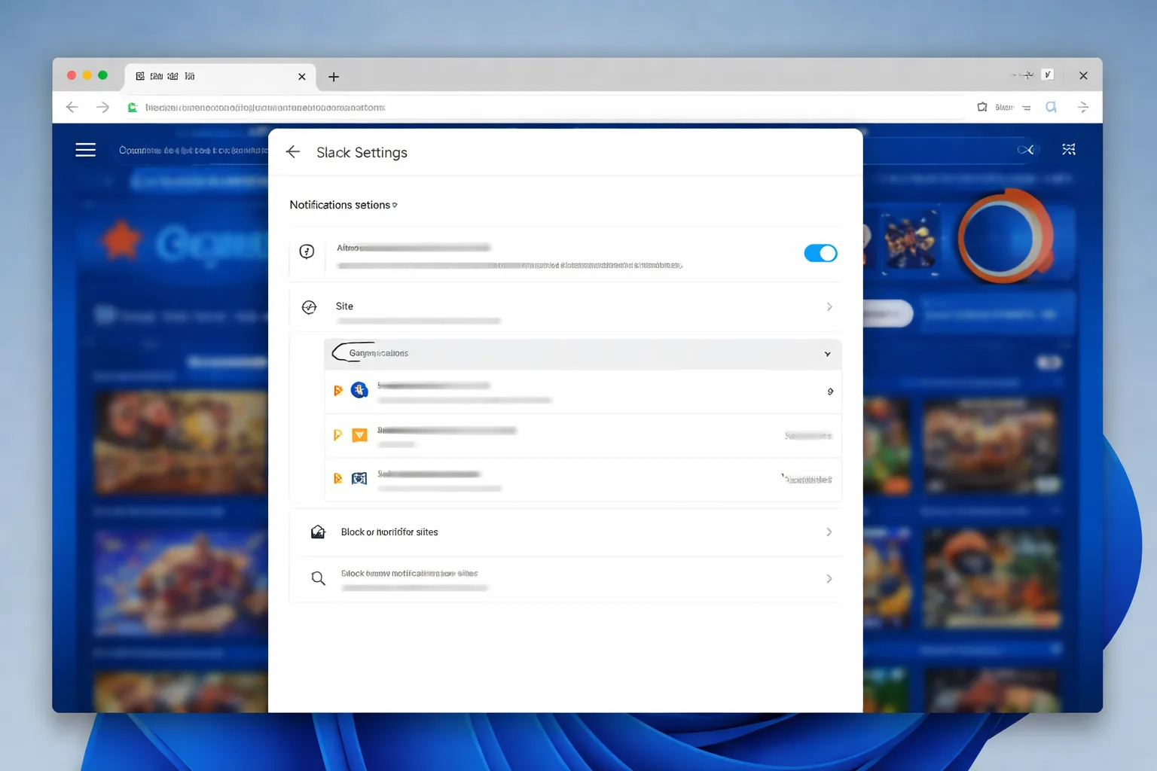Open the Site settings row chevron

coord(829,306)
